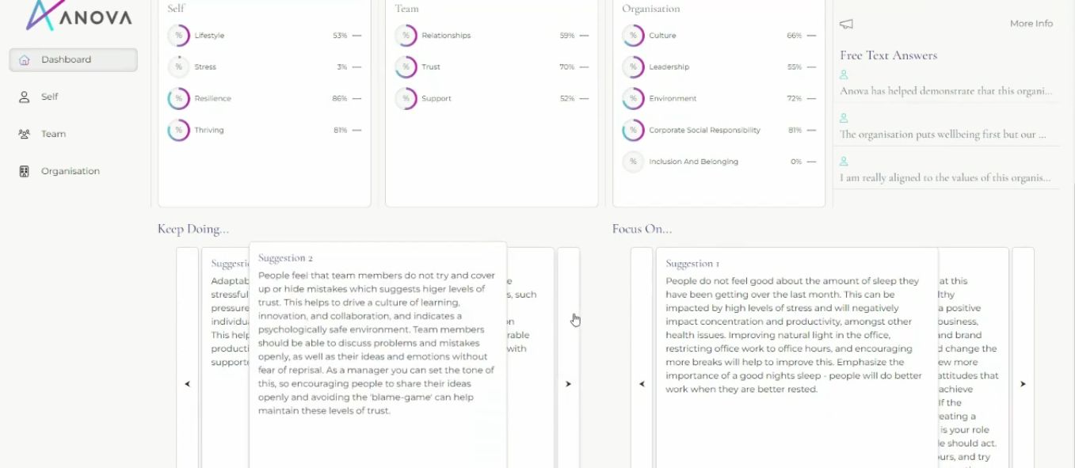
Task: Open the More Info link
Action: pyautogui.click(x=1031, y=24)
